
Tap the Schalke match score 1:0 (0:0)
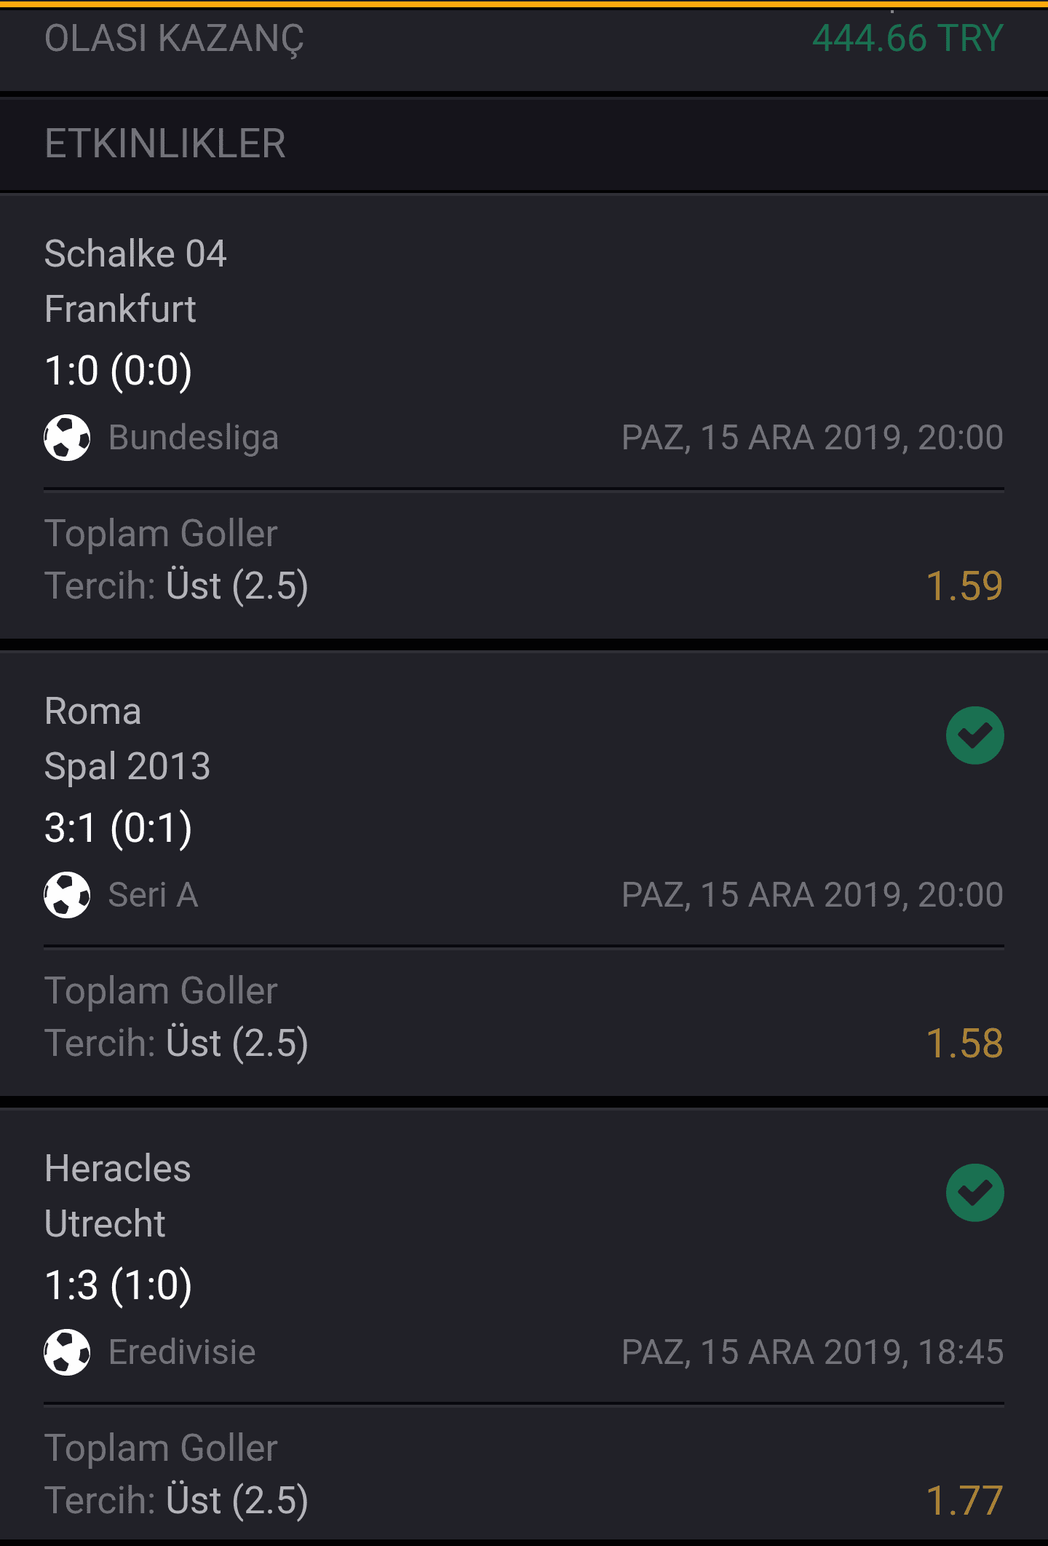click(119, 371)
